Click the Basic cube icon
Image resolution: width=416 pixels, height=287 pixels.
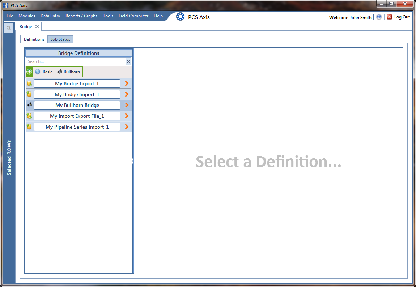[x=38, y=72]
